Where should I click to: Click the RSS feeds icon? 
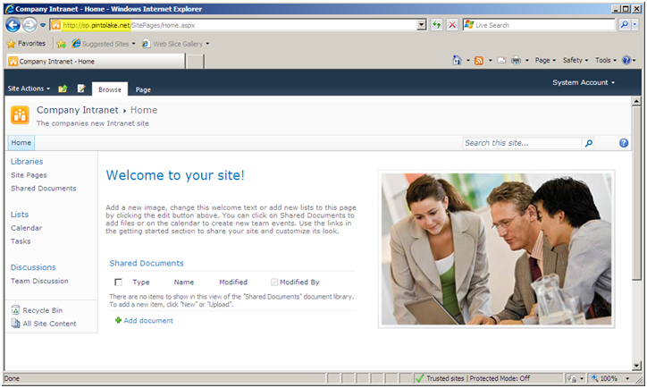pyautogui.click(x=479, y=61)
